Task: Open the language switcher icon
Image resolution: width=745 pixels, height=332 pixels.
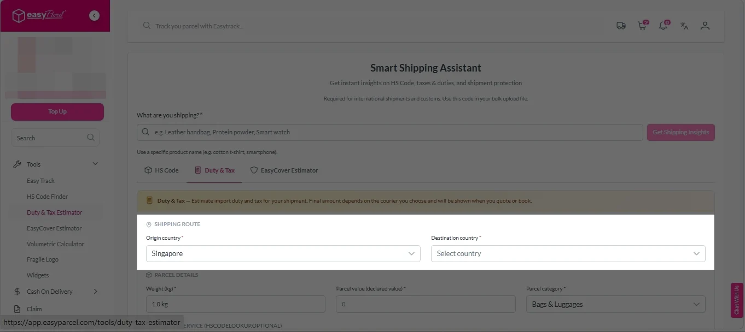Action: pos(684,26)
